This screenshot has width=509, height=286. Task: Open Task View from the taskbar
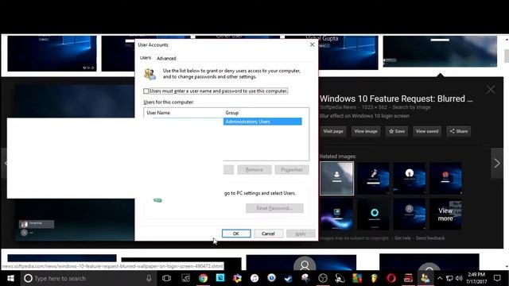coord(166,278)
